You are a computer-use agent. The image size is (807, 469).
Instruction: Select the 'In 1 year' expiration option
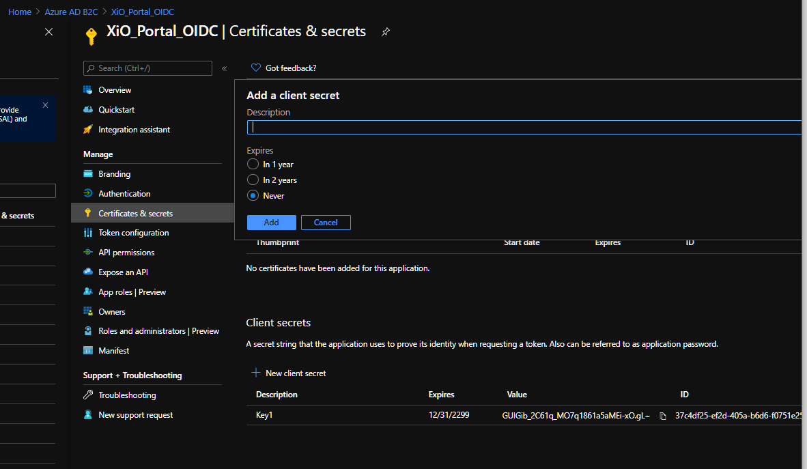pos(252,164)
